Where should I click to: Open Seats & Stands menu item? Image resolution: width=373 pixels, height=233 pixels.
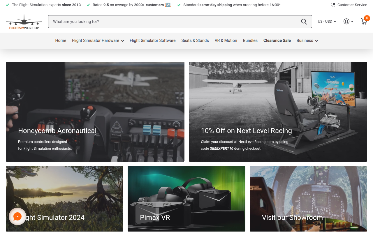(x=195, y=40)
